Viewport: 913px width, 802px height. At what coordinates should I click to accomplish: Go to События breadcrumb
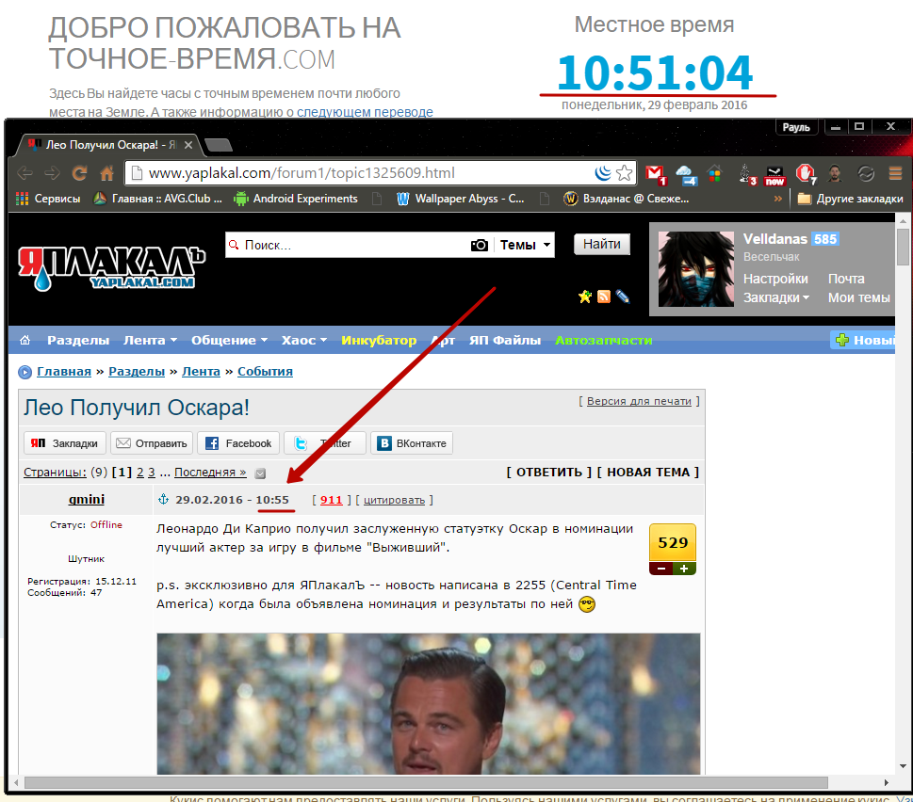(x=265, y=371)
